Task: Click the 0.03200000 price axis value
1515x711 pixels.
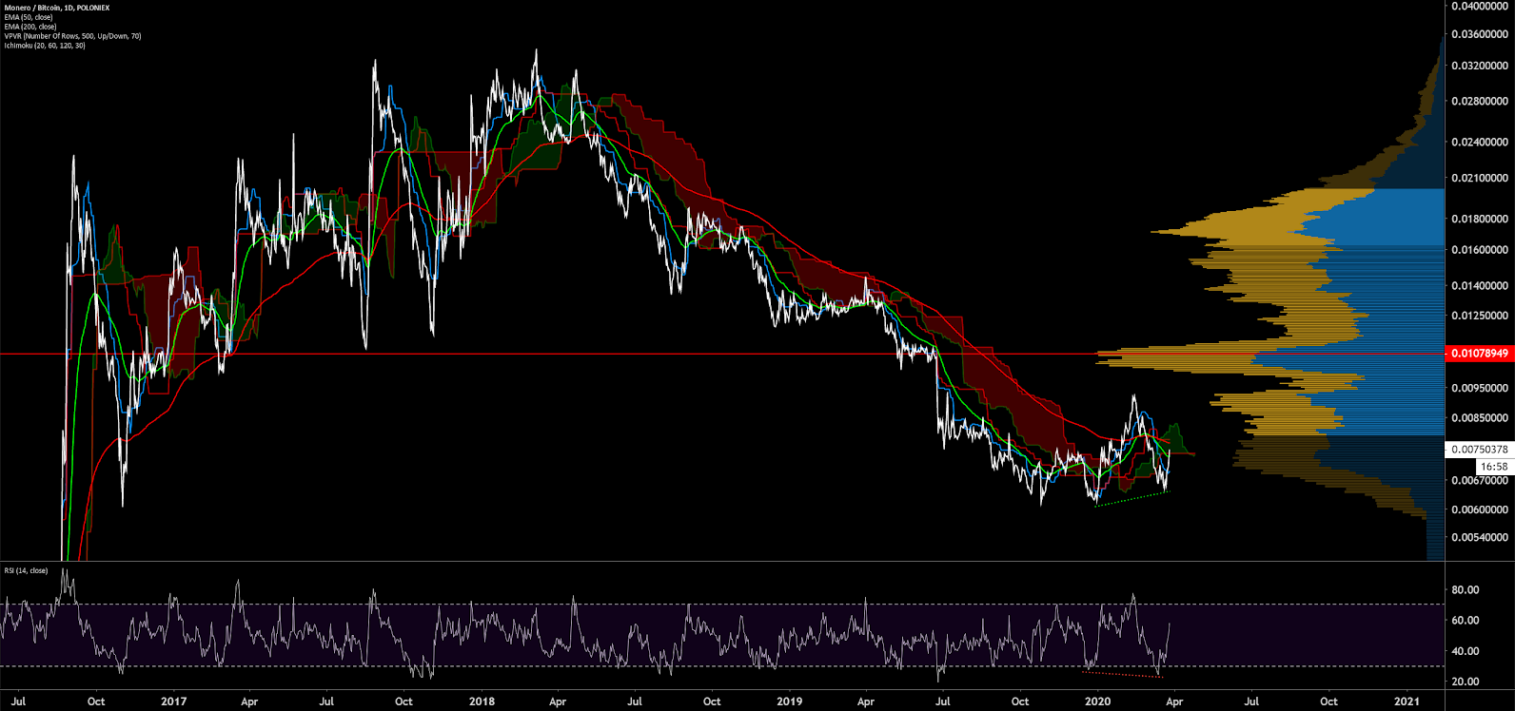Action: click(x=1479, y=66)
